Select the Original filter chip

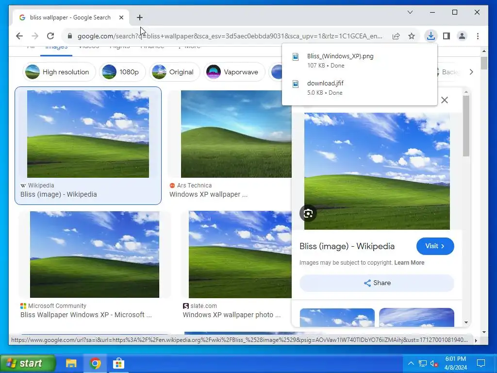click(x=174, y=72)
